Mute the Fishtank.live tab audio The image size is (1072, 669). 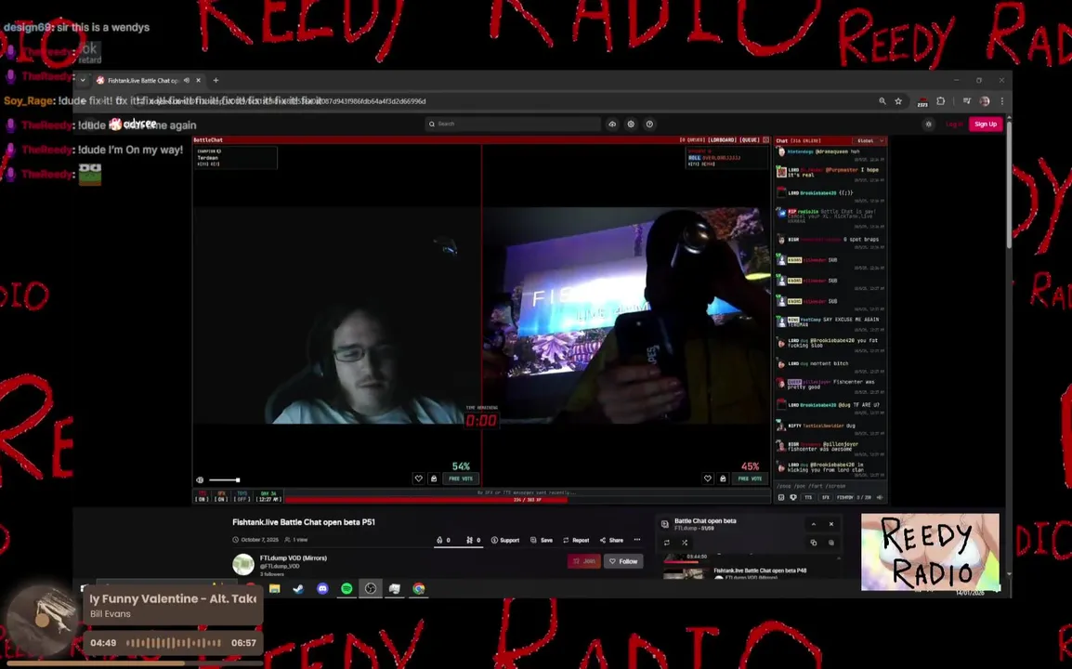[x=187, y=80]
